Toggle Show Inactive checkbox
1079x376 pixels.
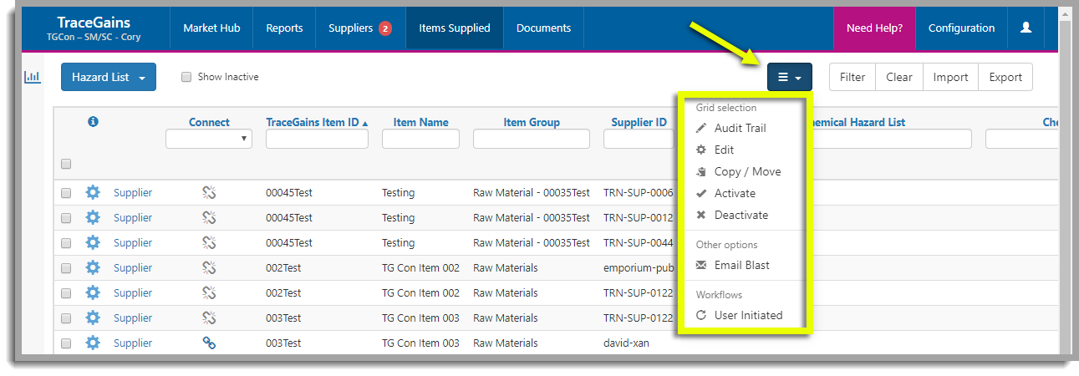tap(186, 77)
